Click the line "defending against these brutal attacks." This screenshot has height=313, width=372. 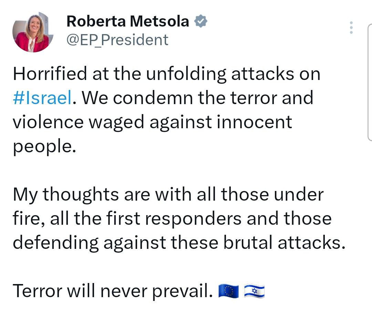pos(179,243)
